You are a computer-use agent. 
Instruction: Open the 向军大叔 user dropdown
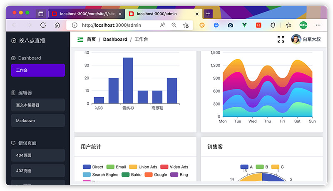pos(306,39)
